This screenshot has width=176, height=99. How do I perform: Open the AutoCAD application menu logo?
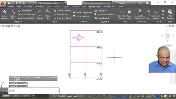click(3, 4)
